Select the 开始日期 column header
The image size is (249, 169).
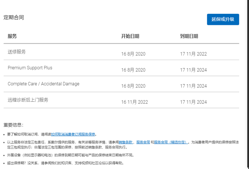point(130,36)
